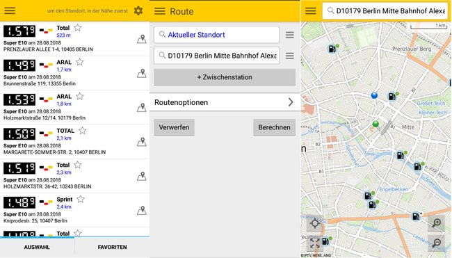Add a Zwischenstation stop
Image resolution: width=452 pixels, height=258 pixels.
tap(225, 77)
